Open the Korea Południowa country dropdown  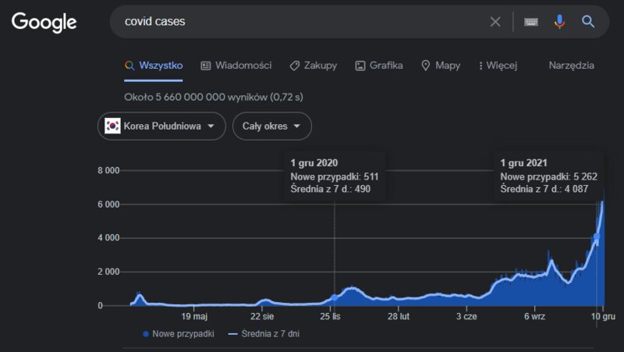point(161,126)
